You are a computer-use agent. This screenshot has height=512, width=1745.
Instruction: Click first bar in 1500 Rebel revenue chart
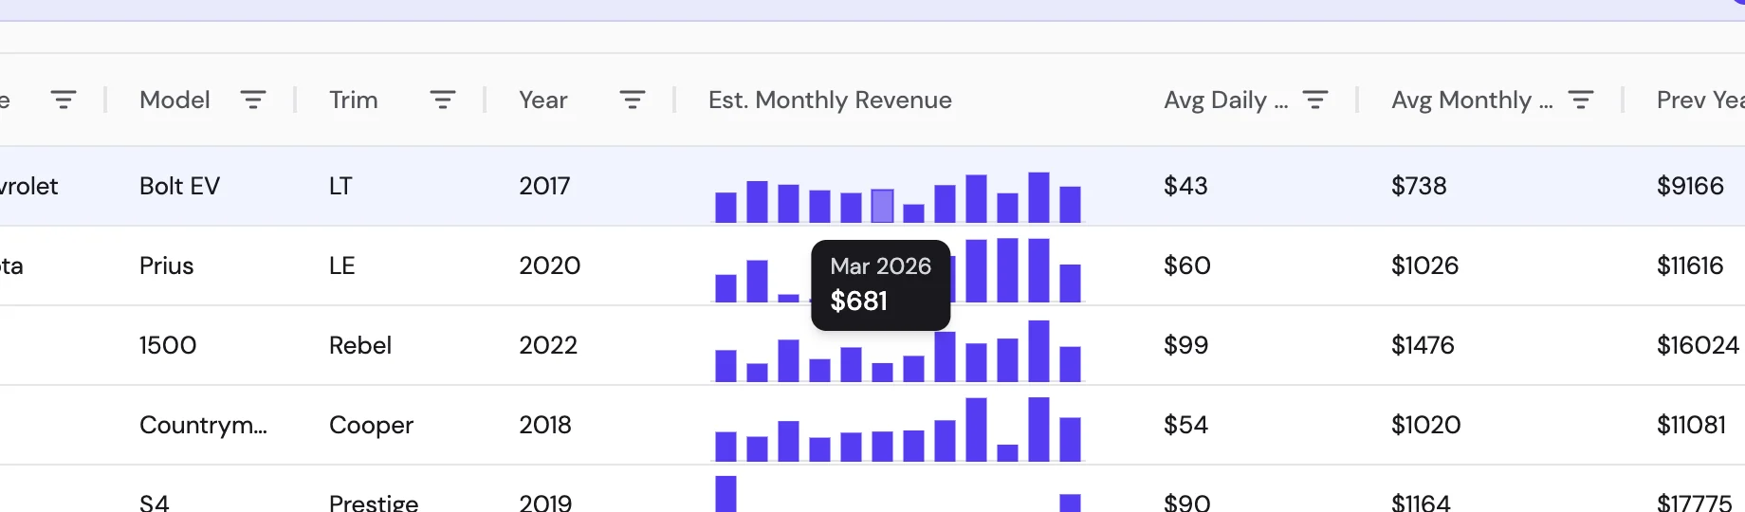(726, 366)
